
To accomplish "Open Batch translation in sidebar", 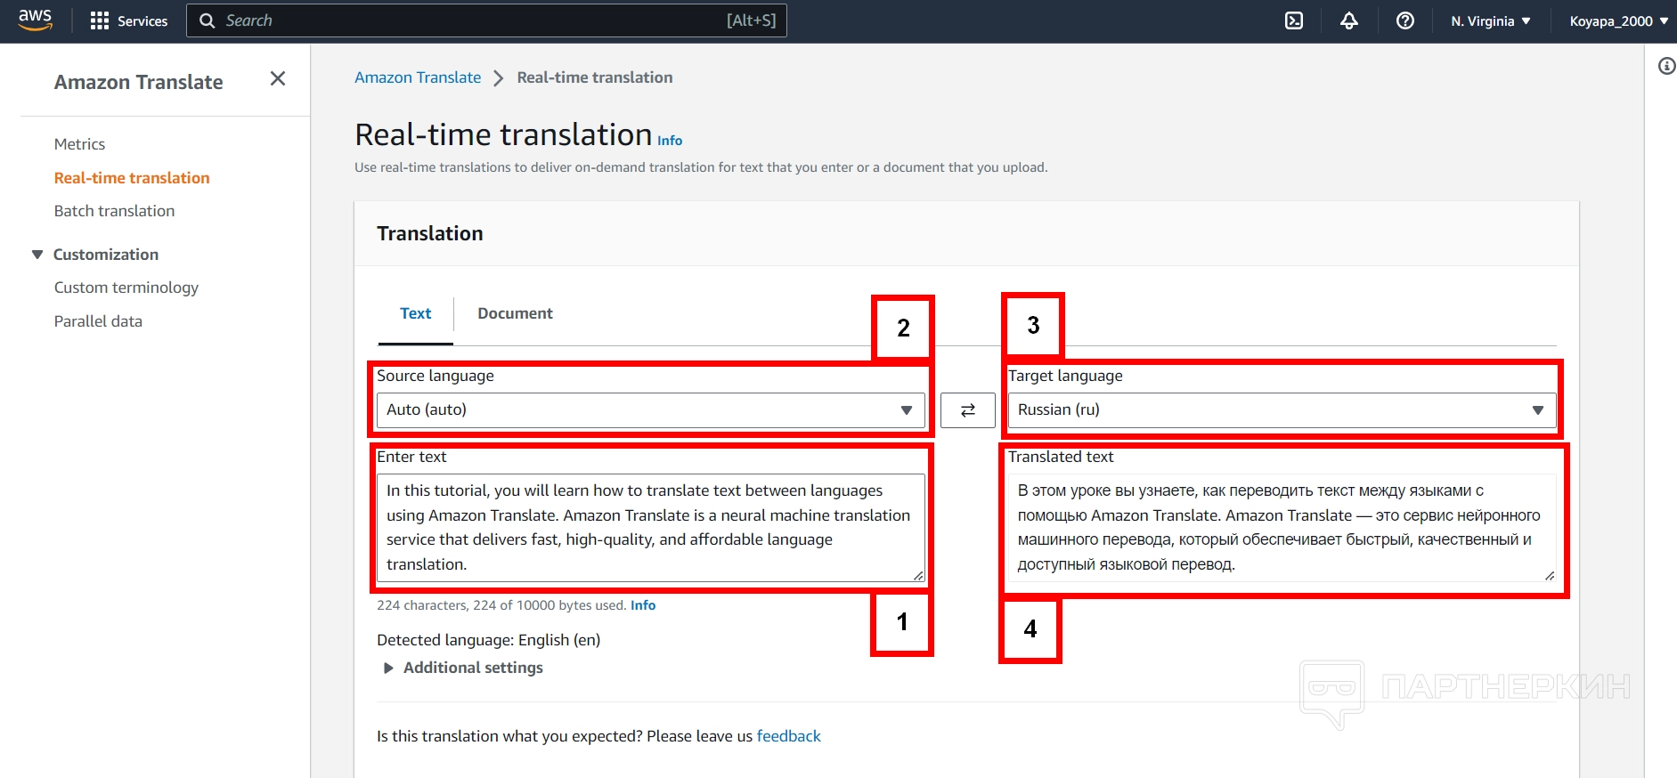I will tap(114, 211).
